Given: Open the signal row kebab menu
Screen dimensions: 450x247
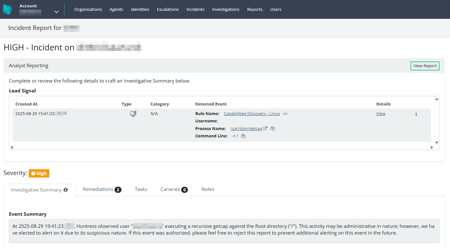Looking at the screenshot, I should point(416,114).
